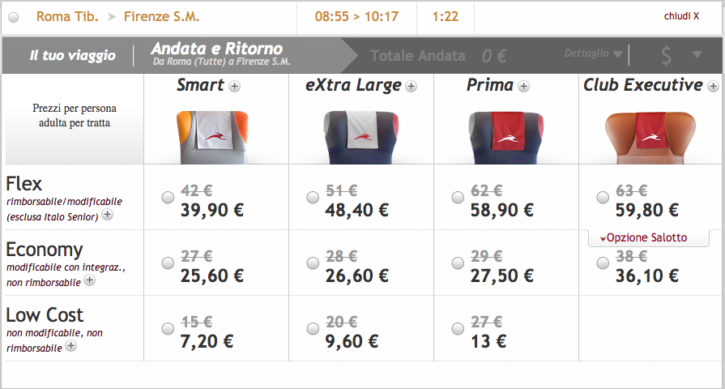This screenshot has height=389, width=725.
Task: Open Economy fare info plus icon
Action: click(x=90, y=281)
